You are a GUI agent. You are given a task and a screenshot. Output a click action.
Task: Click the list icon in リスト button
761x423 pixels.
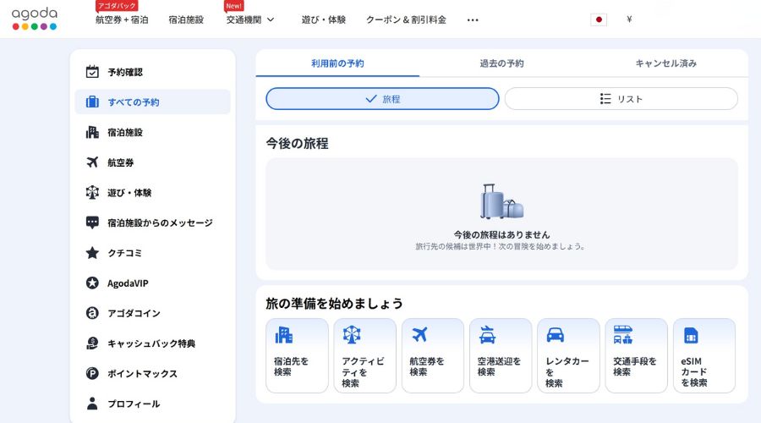[x=605, y=99]
